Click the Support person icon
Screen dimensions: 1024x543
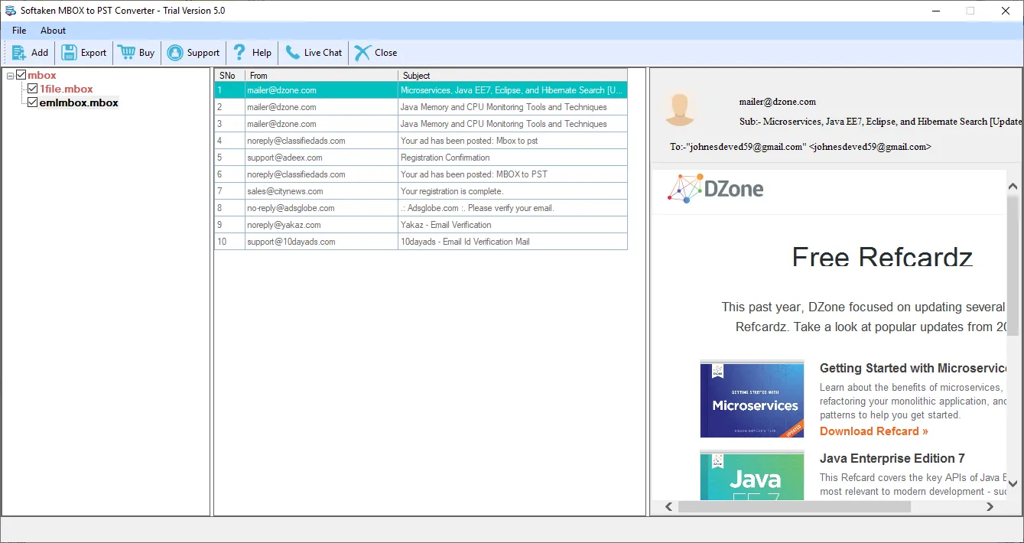coord(175,53)
